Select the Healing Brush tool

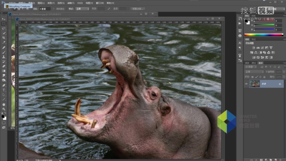click(x=4, y=47)
